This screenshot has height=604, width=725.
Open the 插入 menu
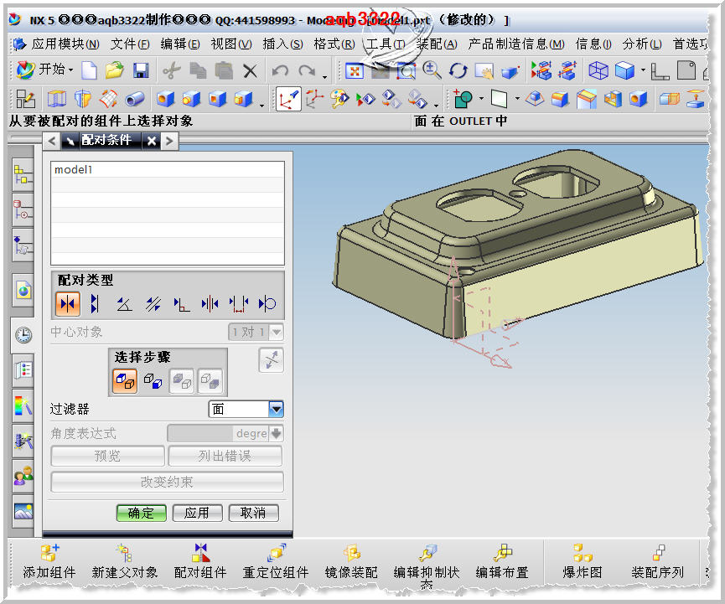click(x=282, y=44)
